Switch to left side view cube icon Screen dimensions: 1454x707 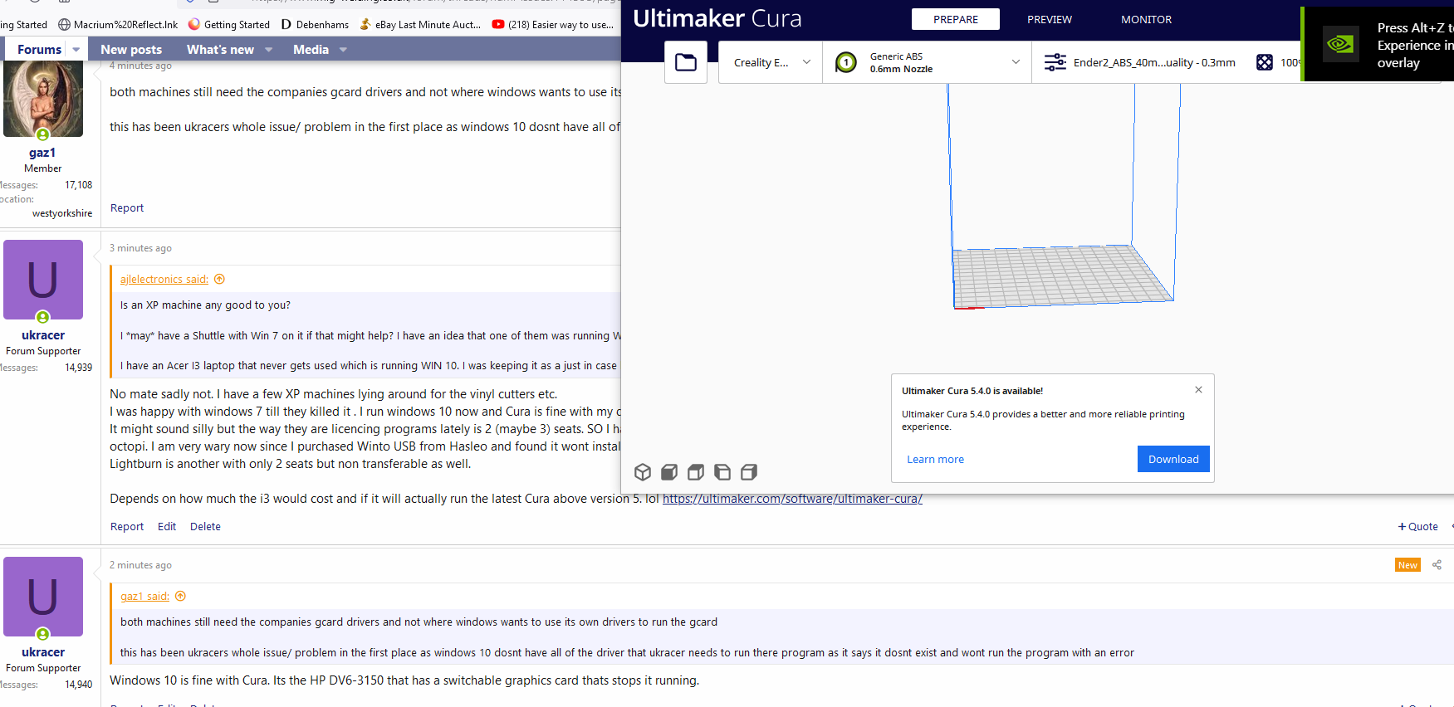(722, 472)
